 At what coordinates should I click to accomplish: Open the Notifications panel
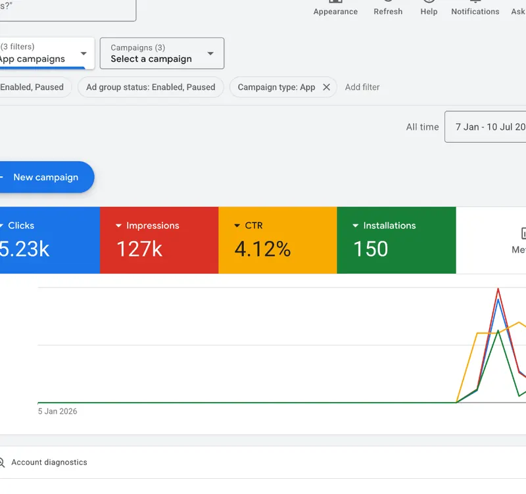pos(475,9)
